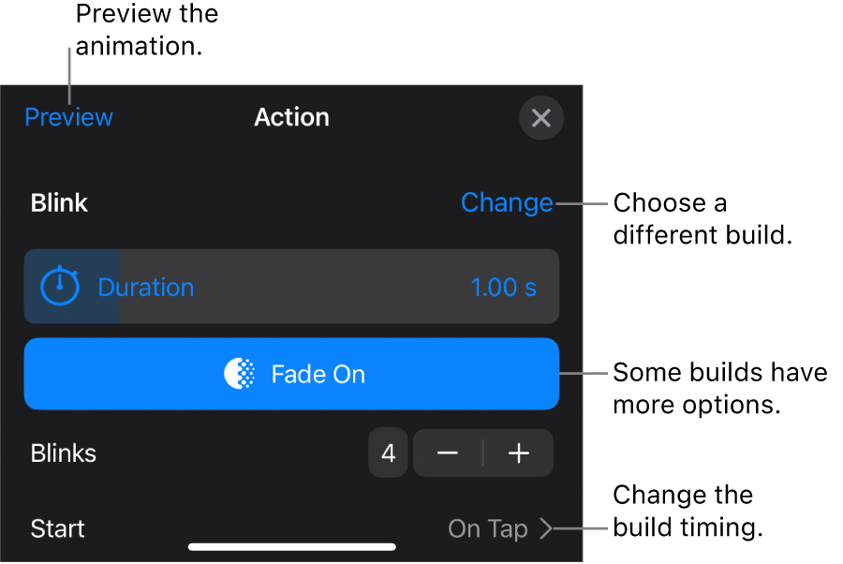Expand the Start chevron arrow

click(x=546, y=528)
